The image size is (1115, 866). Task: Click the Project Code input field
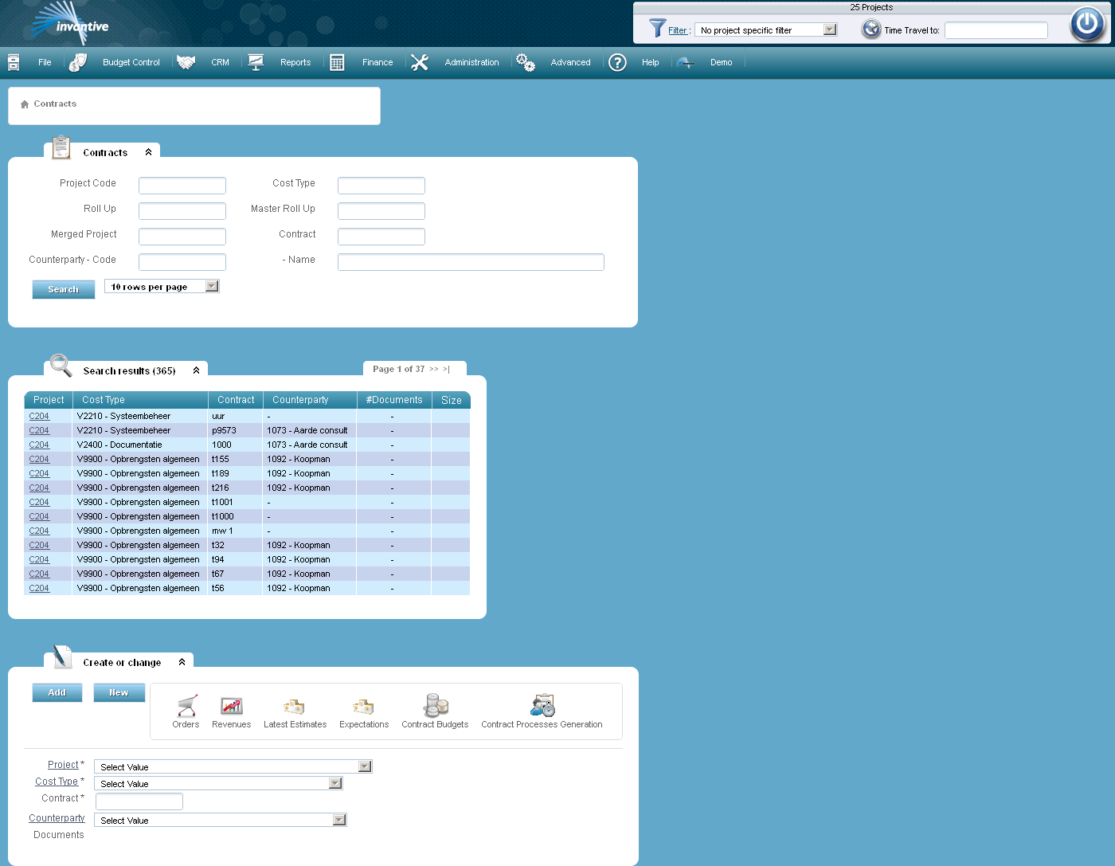[x=182, y=186]
